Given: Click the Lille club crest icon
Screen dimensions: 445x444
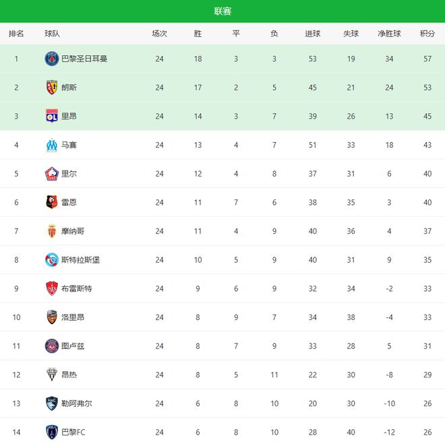Looking at the screenshot, I should click(52, 174).
